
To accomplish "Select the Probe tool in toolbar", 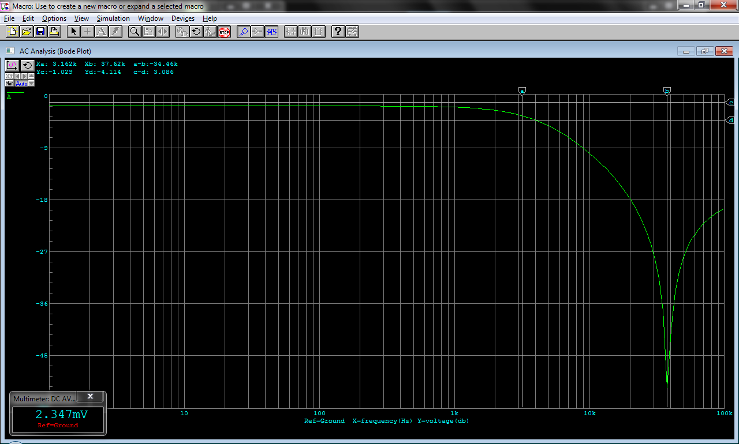I will (x=244, y=32).
